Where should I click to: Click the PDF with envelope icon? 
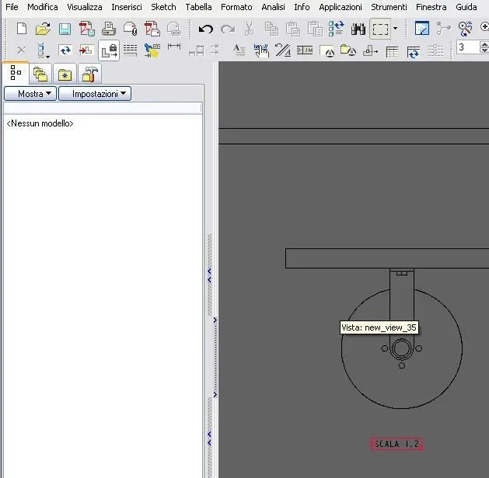152,29
